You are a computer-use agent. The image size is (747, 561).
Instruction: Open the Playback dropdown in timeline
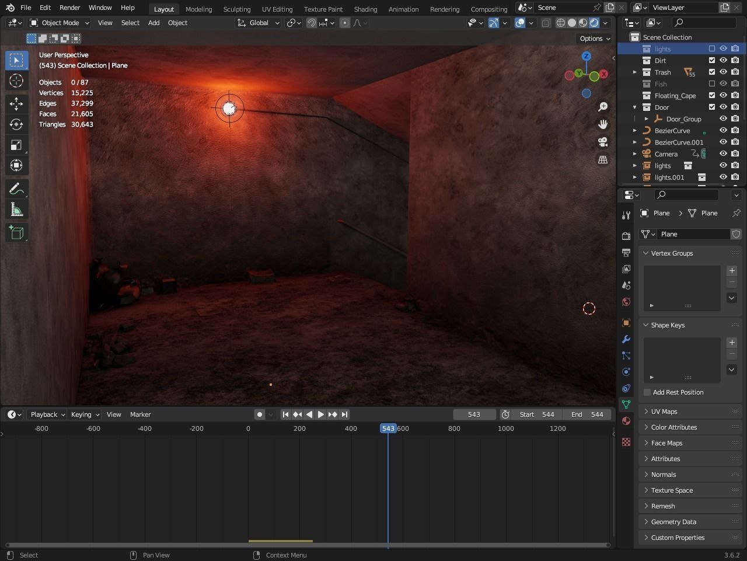tap(48, 414)
